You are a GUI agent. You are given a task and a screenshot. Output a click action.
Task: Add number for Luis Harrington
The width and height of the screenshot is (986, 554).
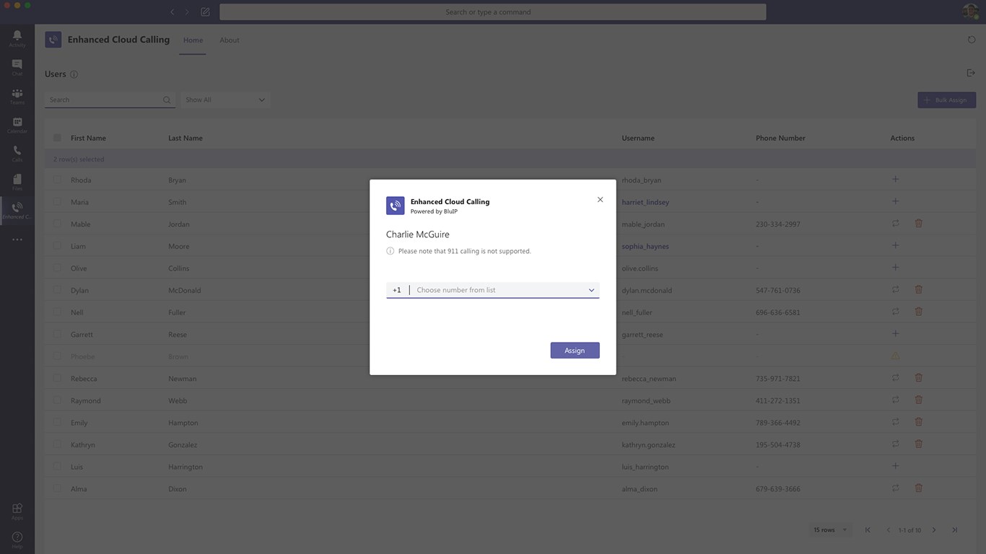pos(895,466)
